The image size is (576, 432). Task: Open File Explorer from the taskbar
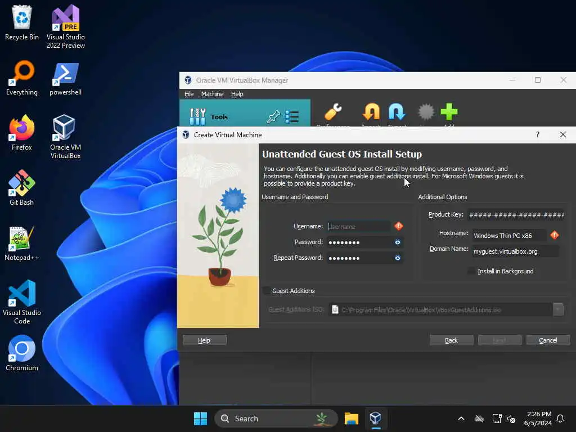click(x=351, y=418)
